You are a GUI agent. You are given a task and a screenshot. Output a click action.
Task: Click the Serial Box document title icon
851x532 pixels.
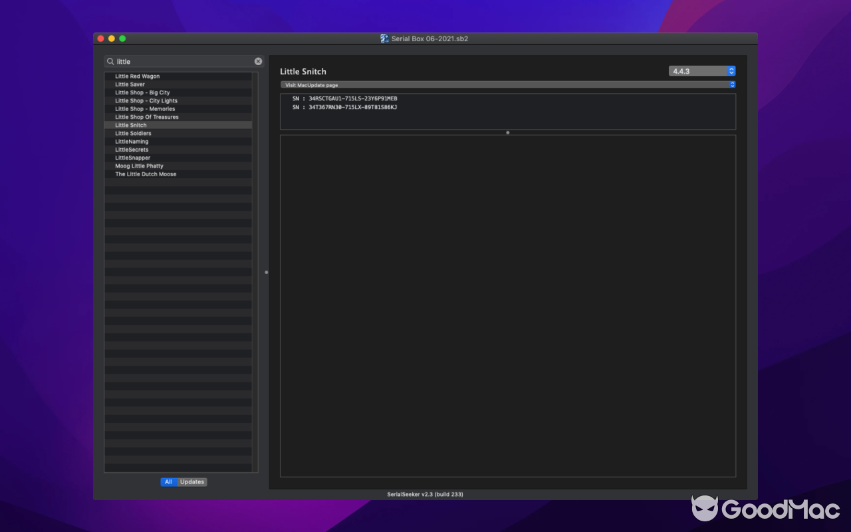point(384,39)
